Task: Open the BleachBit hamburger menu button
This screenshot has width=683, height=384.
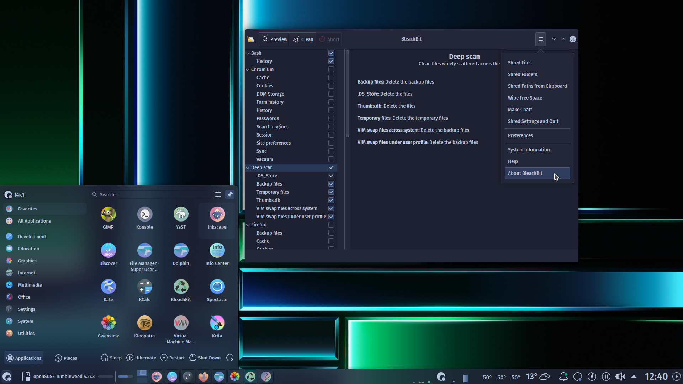Action: coord(540,39)
